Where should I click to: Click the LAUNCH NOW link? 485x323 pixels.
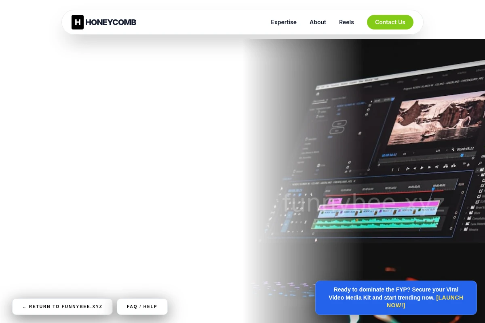pyautogui.click(x=425, y=301)
